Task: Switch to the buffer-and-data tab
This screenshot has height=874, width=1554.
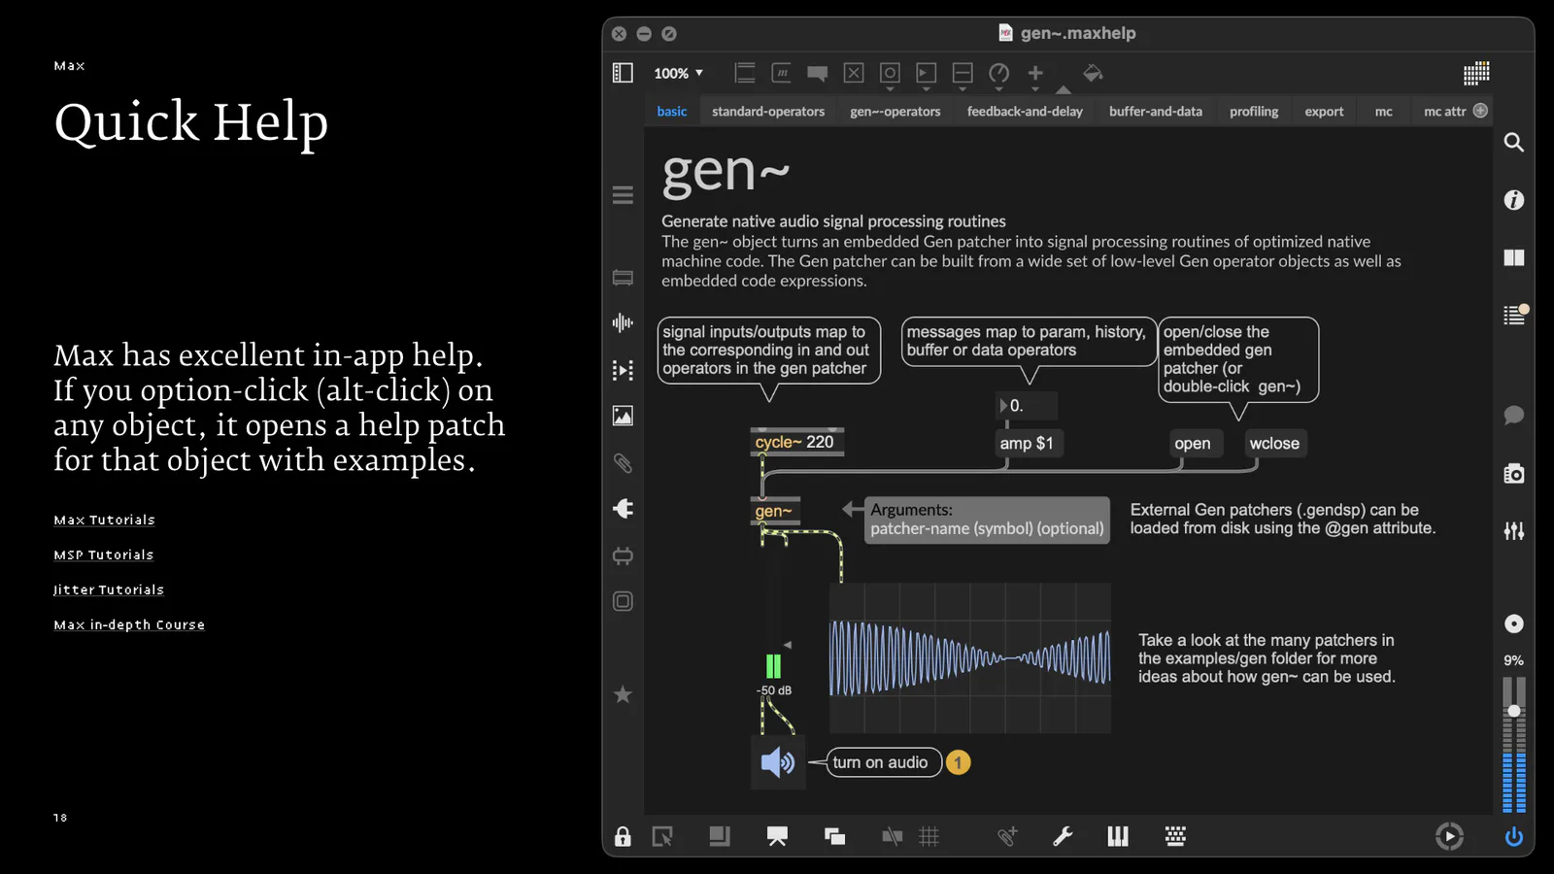Action: [x=1156, y=112]
